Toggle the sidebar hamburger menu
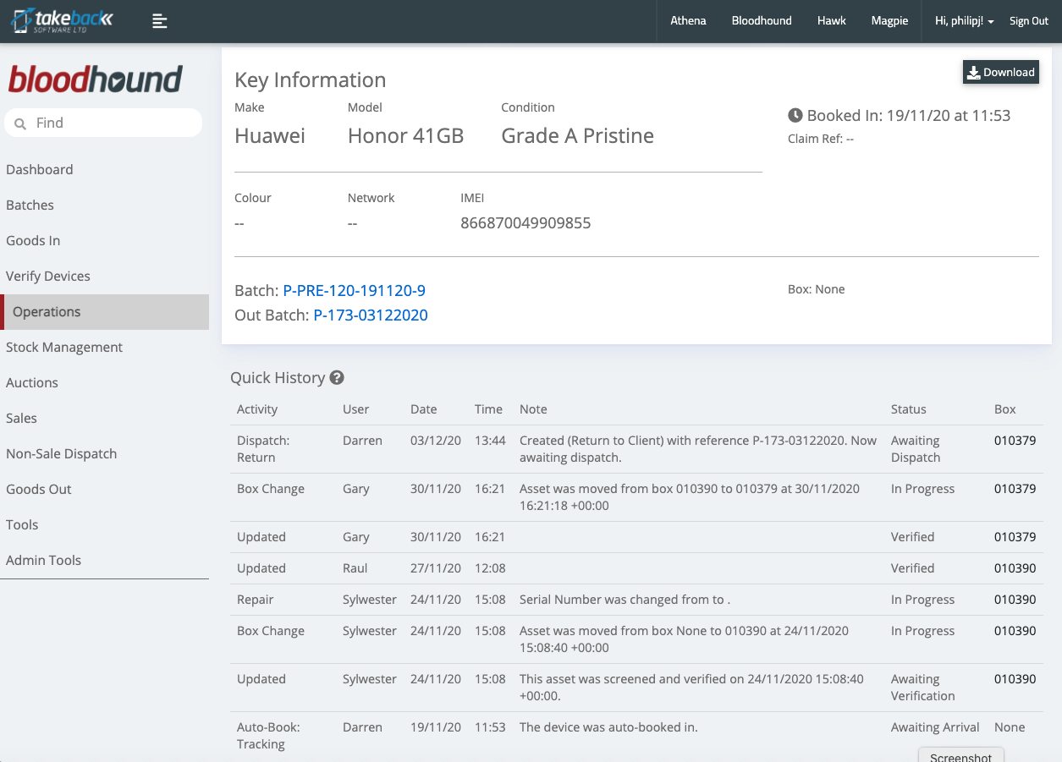Viewport: 1062px width, 762px height. pyautogui.click(x=160, y=21)
